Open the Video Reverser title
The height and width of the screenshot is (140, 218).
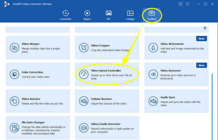[x=171, y=70]
